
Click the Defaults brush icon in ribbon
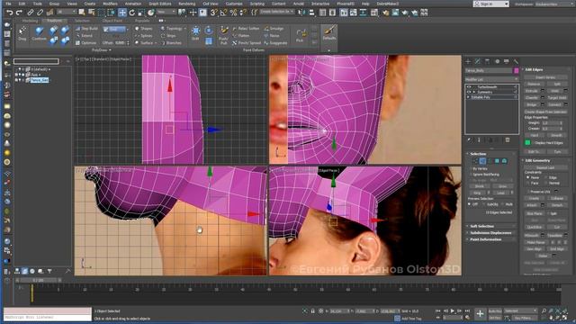329,33
